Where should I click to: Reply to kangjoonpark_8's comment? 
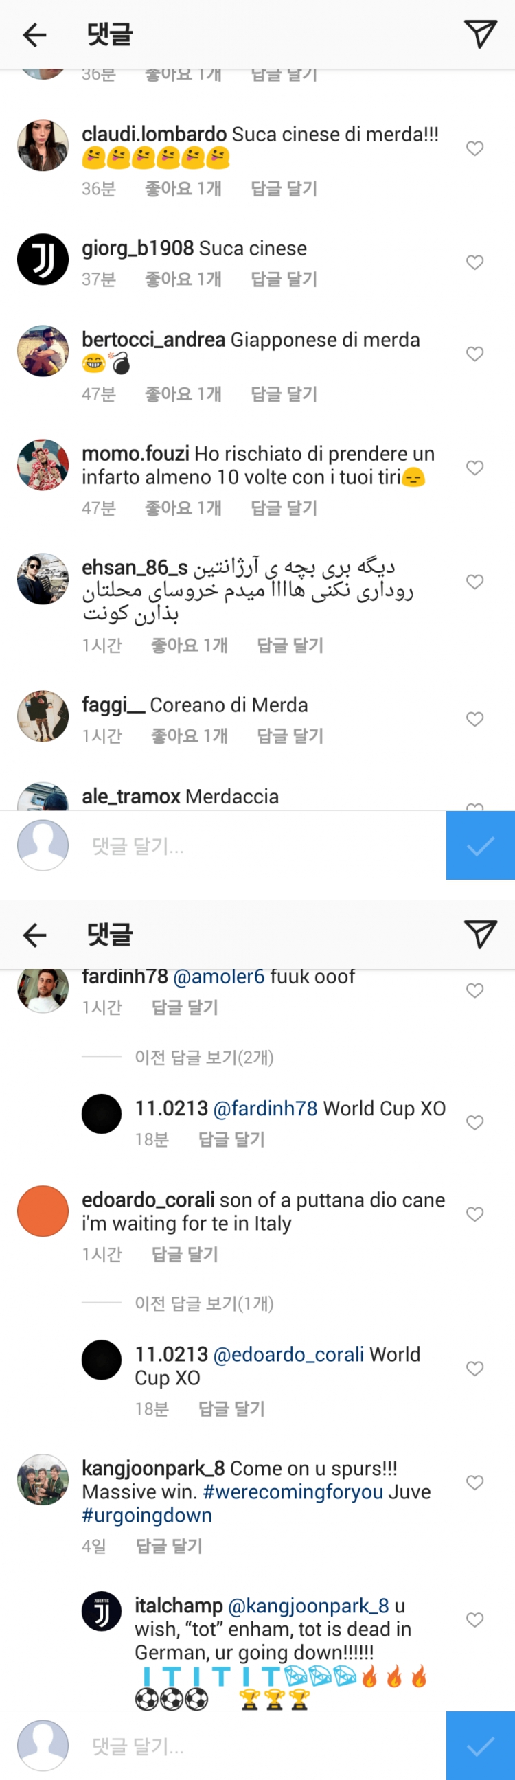tap(170, 1546)
